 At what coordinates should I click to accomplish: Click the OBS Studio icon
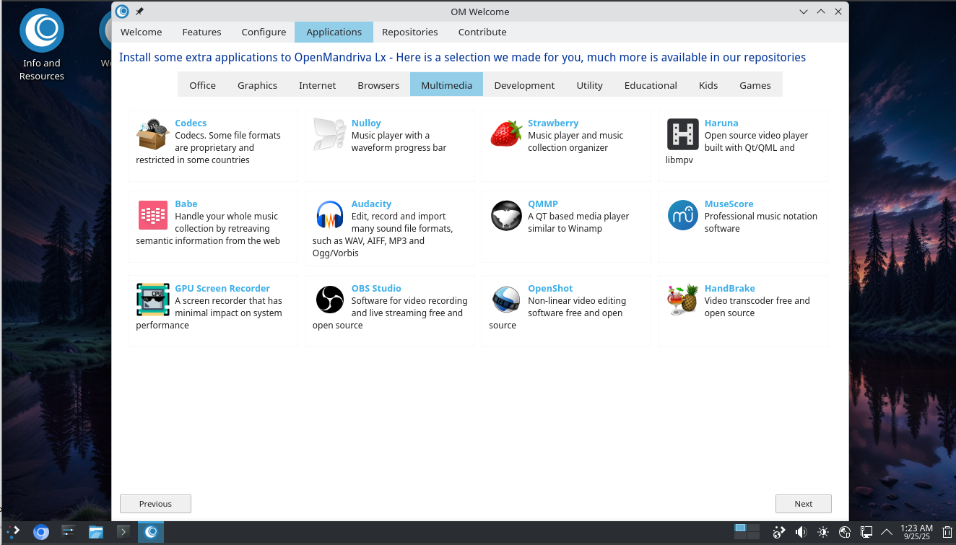click(x=329, y=300)
